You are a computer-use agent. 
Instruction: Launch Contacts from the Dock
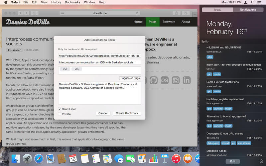(x=62, y=159)
